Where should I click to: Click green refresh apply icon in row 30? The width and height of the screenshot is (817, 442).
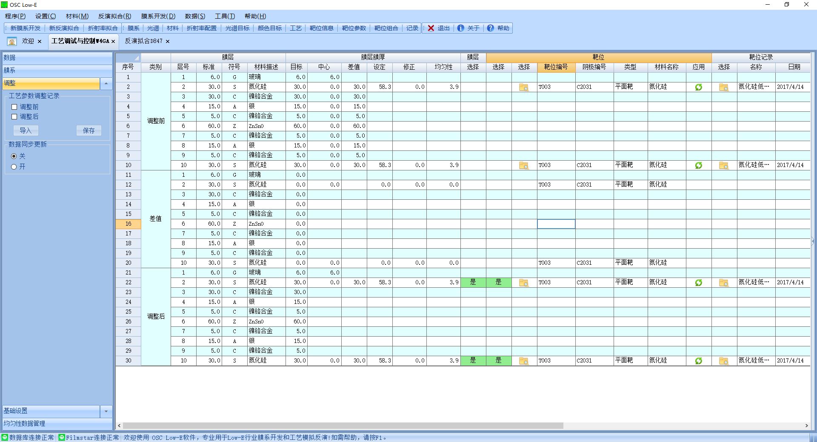pyautogui.click(x=698, y=361)
